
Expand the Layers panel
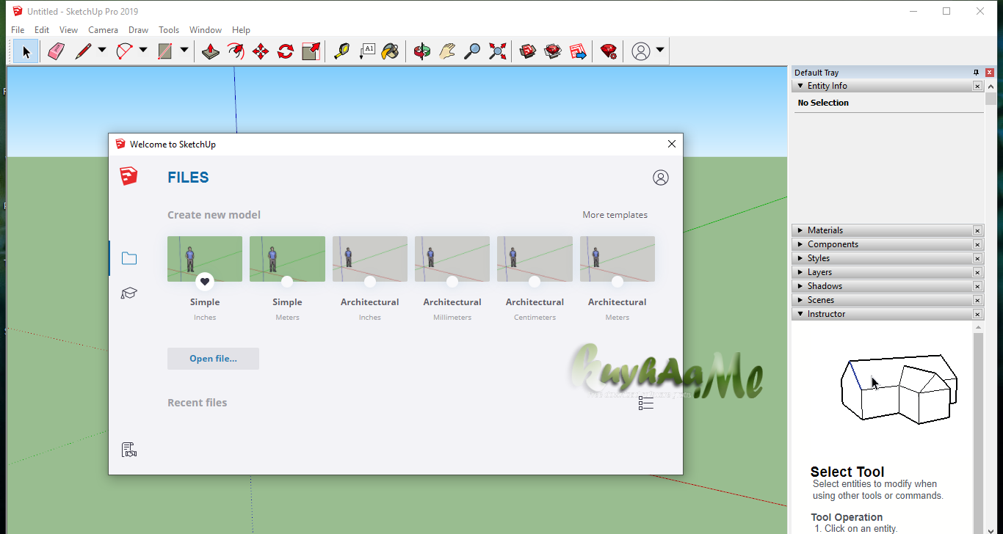(x=799, y=272)
